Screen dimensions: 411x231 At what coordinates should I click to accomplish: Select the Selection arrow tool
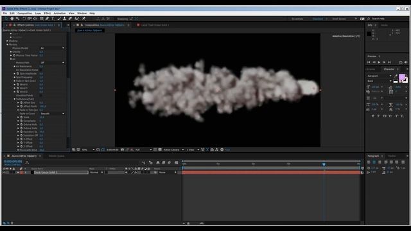6,19
